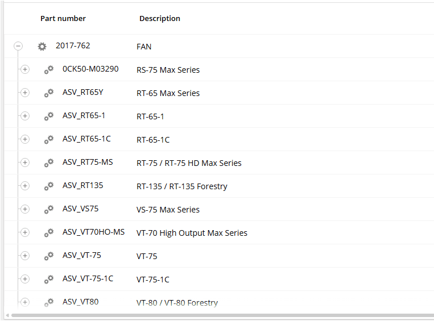This screenshot has height=325, width=434.
Task: Click the gears icon beside ASV_RT135
Action: pyautogui.click(x=49, y=186)
